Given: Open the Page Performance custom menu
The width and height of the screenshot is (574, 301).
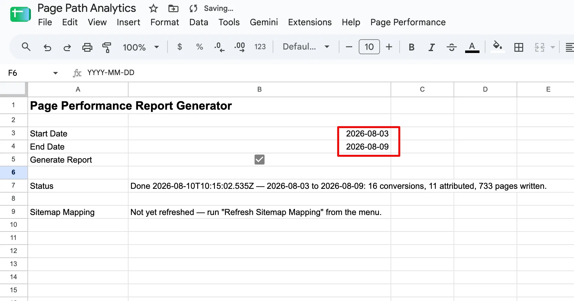Looking at the screenshot, I should coord(408,22).
